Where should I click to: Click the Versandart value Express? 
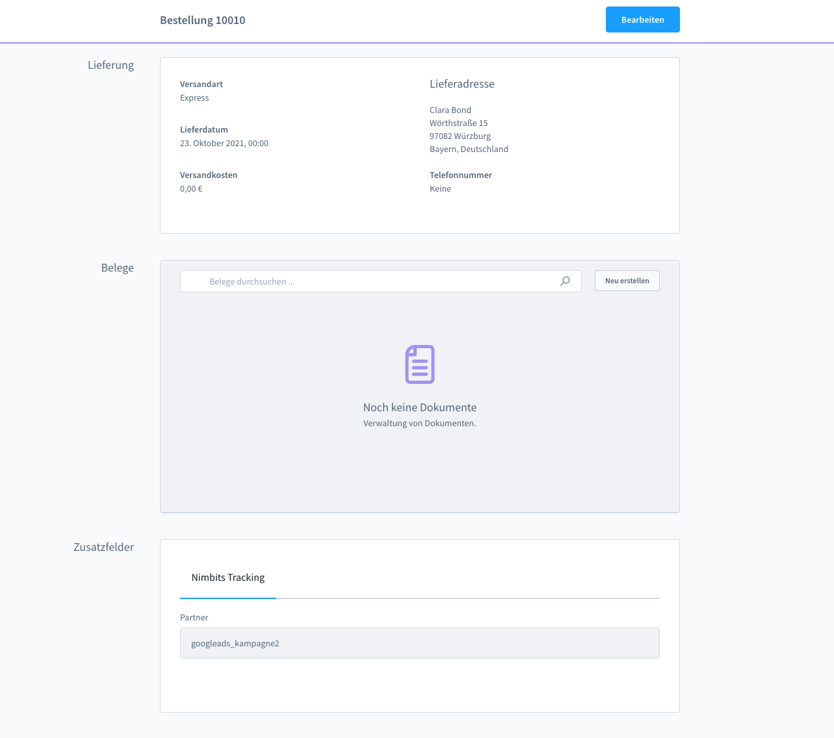click(194, 98)
